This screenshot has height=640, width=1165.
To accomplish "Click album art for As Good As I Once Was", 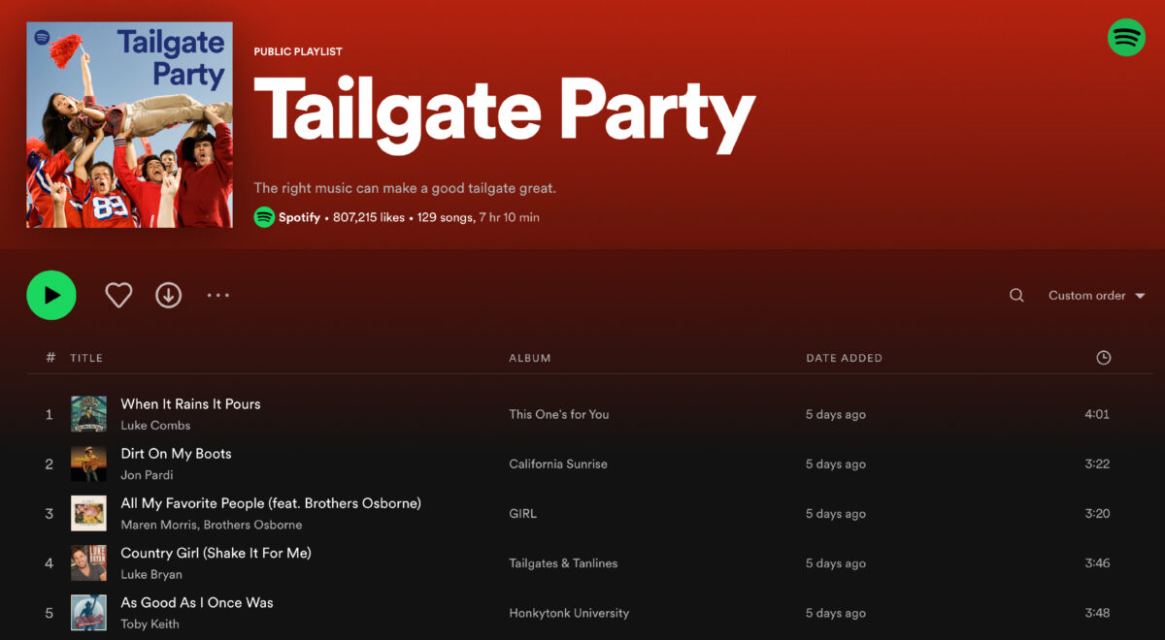I will [88, 613].
